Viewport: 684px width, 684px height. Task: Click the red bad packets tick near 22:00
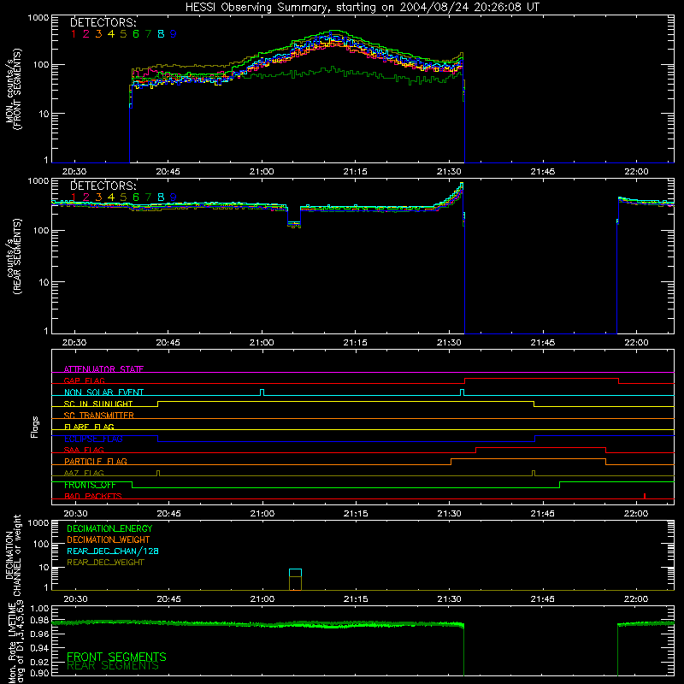645,496
